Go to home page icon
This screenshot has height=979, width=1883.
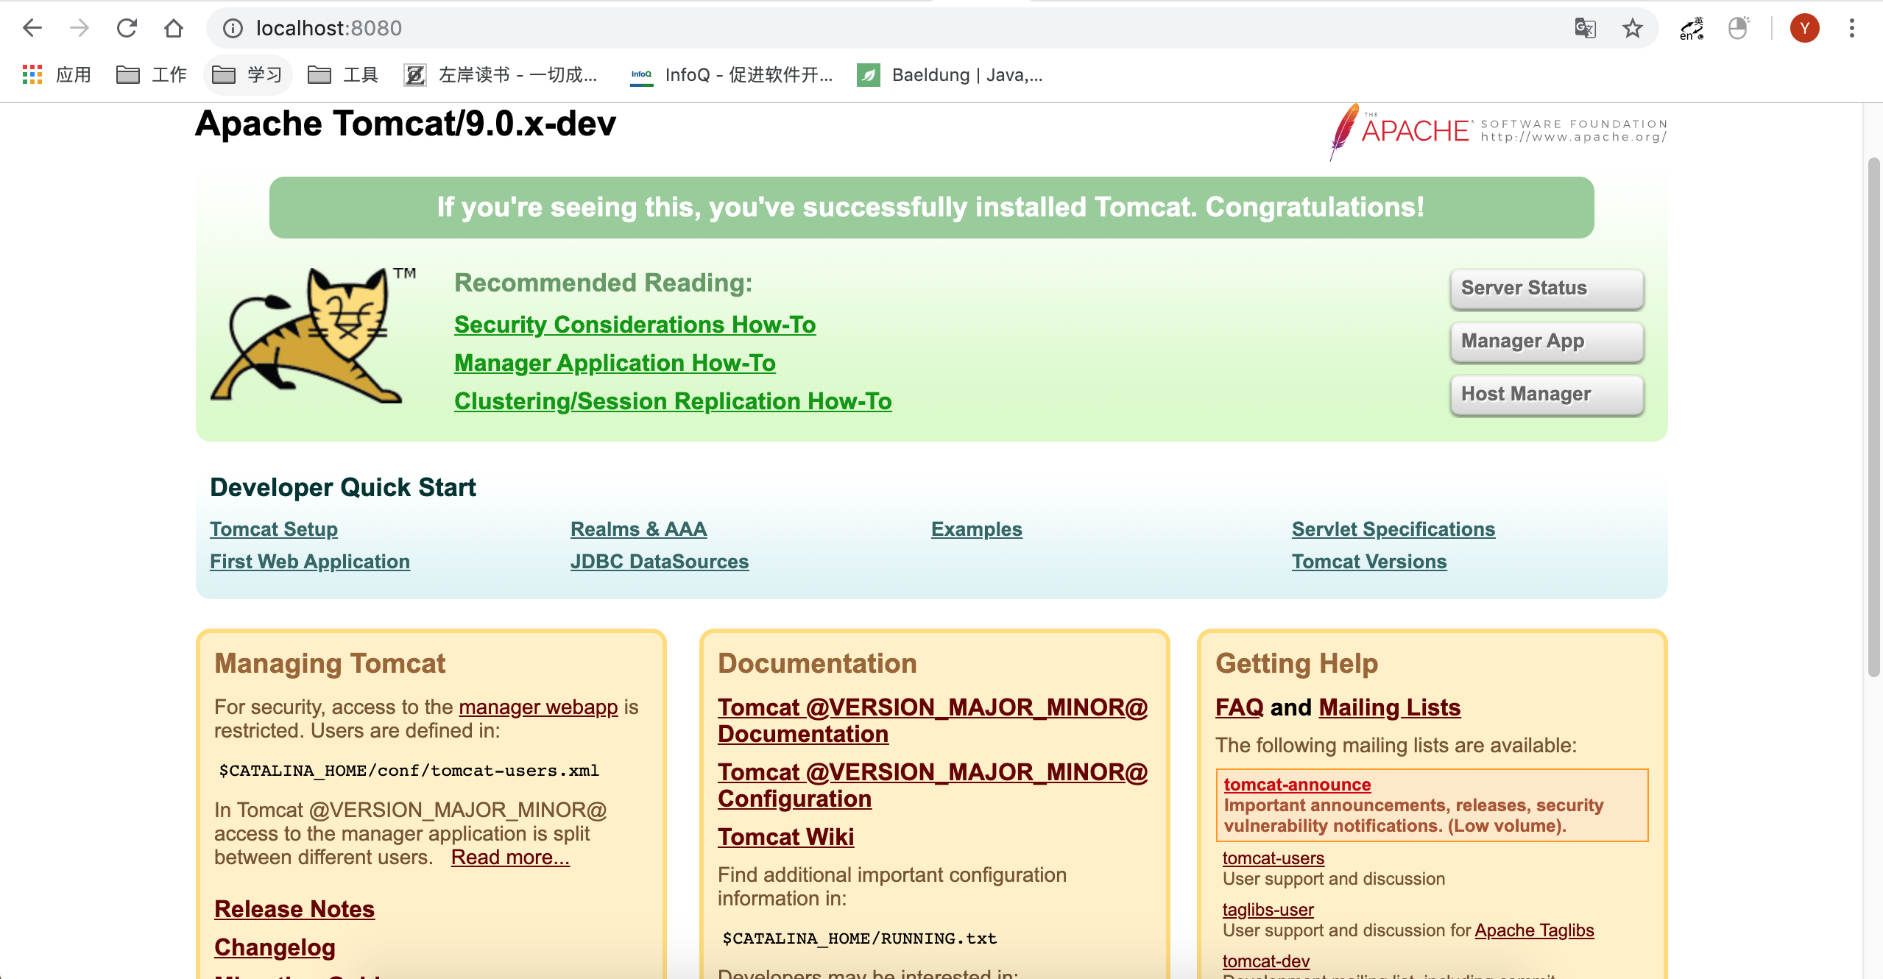(x=174, y=28)
